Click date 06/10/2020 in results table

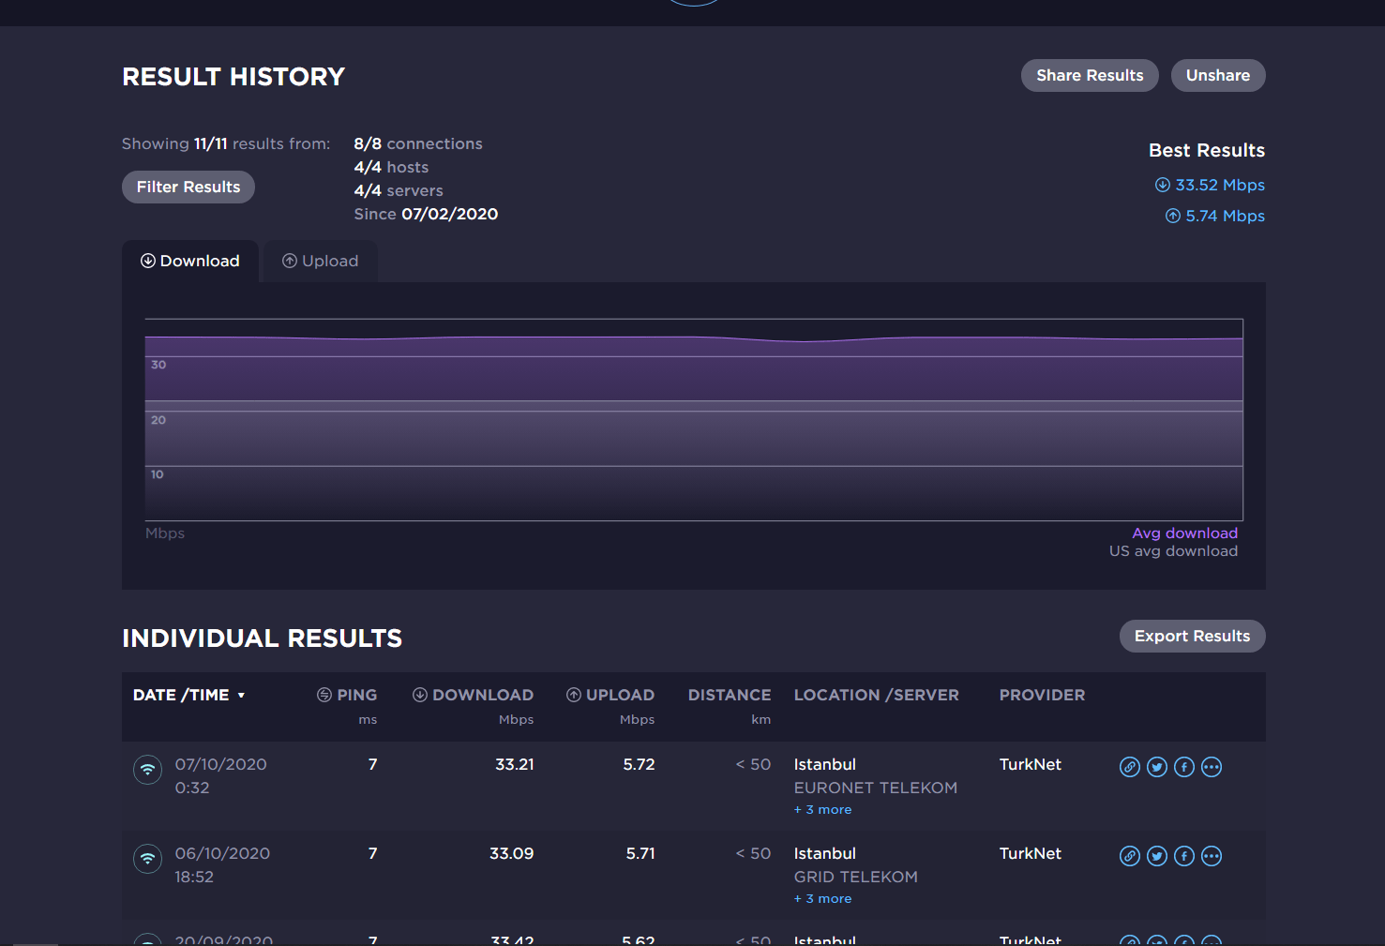click(222, 853)
